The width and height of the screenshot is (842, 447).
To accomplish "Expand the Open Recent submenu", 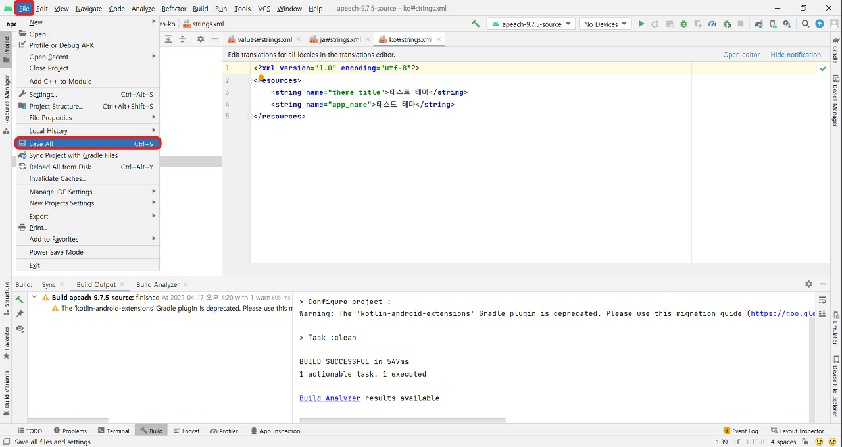I will click(87, 57).
